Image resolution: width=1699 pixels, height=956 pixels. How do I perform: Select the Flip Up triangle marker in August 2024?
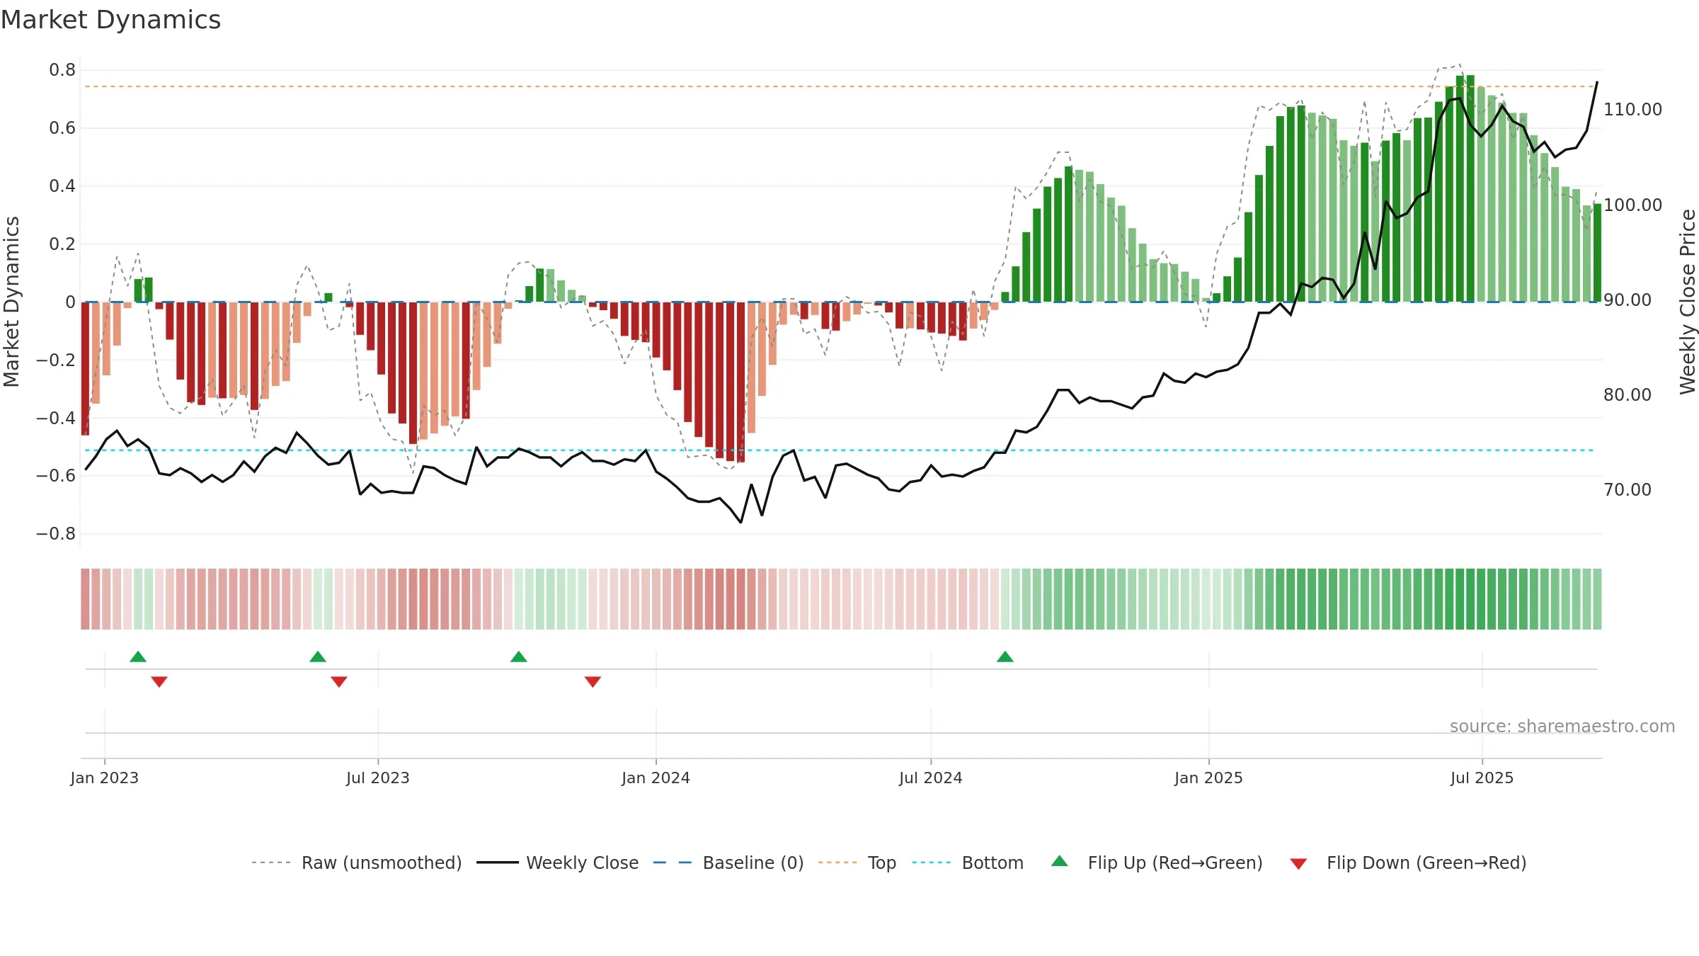tap(1005, 656)
